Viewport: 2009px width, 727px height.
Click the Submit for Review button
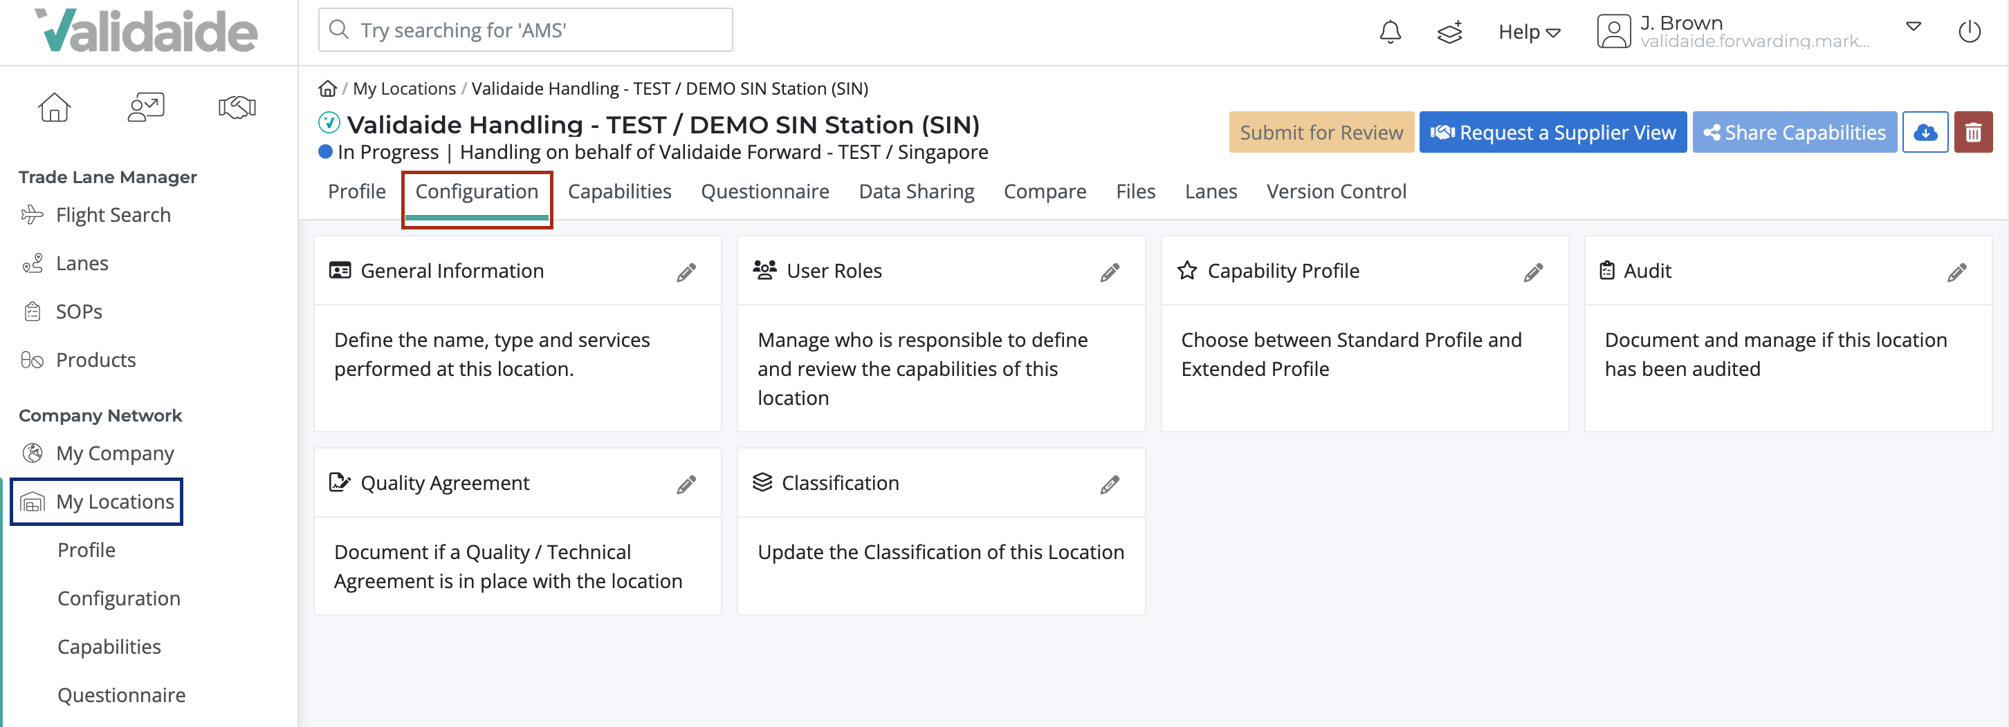(1321, 132)
